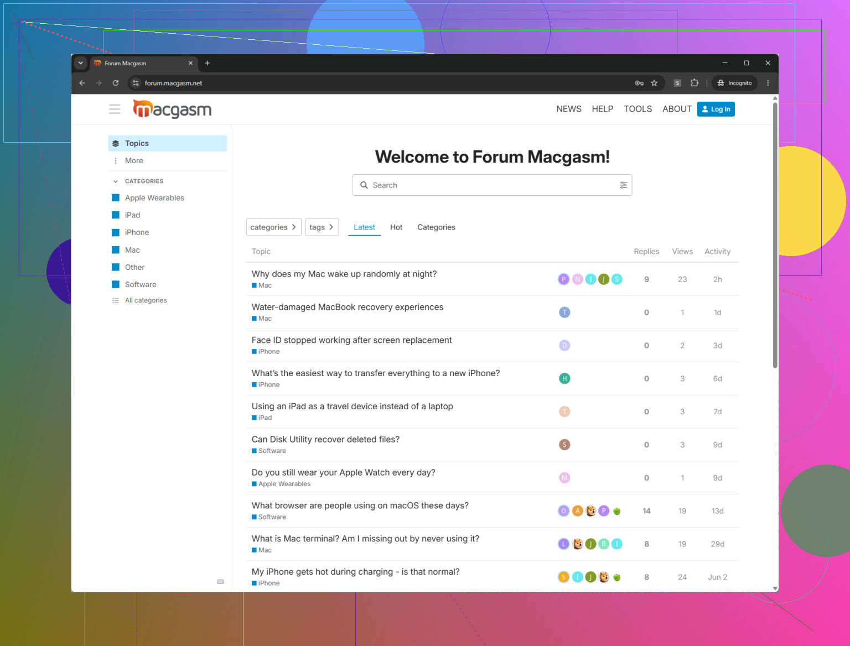Open the Chrome three-dot menu

point(768,83)
